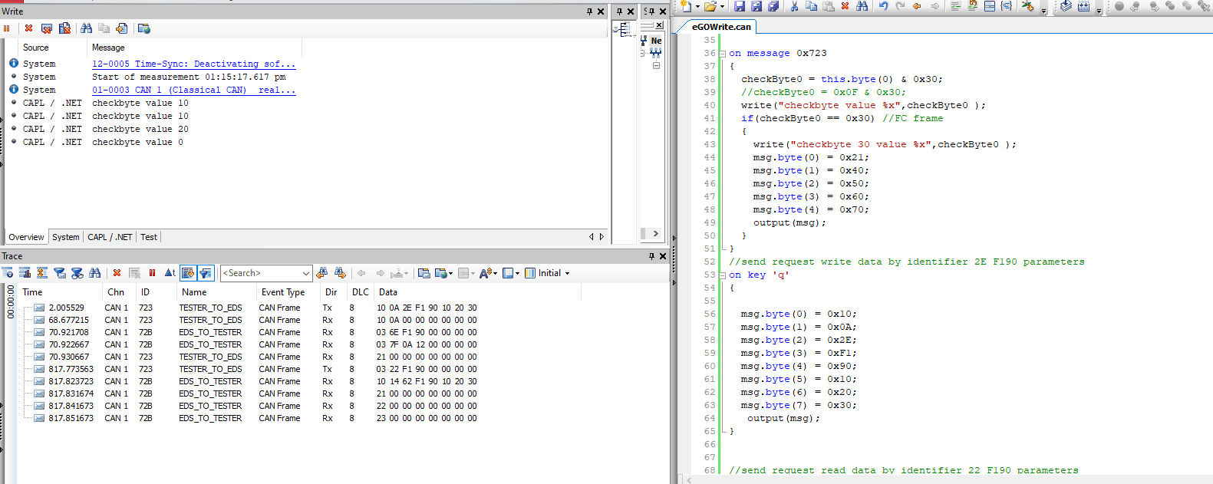This screenshot has height=484, width=1213.
Task: Clear Trace window with red X
Action: 117,273
